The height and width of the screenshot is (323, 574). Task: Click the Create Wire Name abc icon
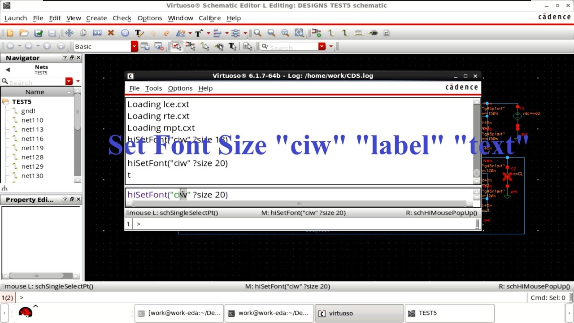pyautogui.click(x=358, y=33)
